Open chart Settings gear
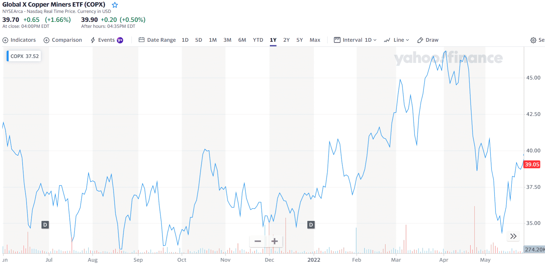The image size is (545, 264). (x=533, y=40)
